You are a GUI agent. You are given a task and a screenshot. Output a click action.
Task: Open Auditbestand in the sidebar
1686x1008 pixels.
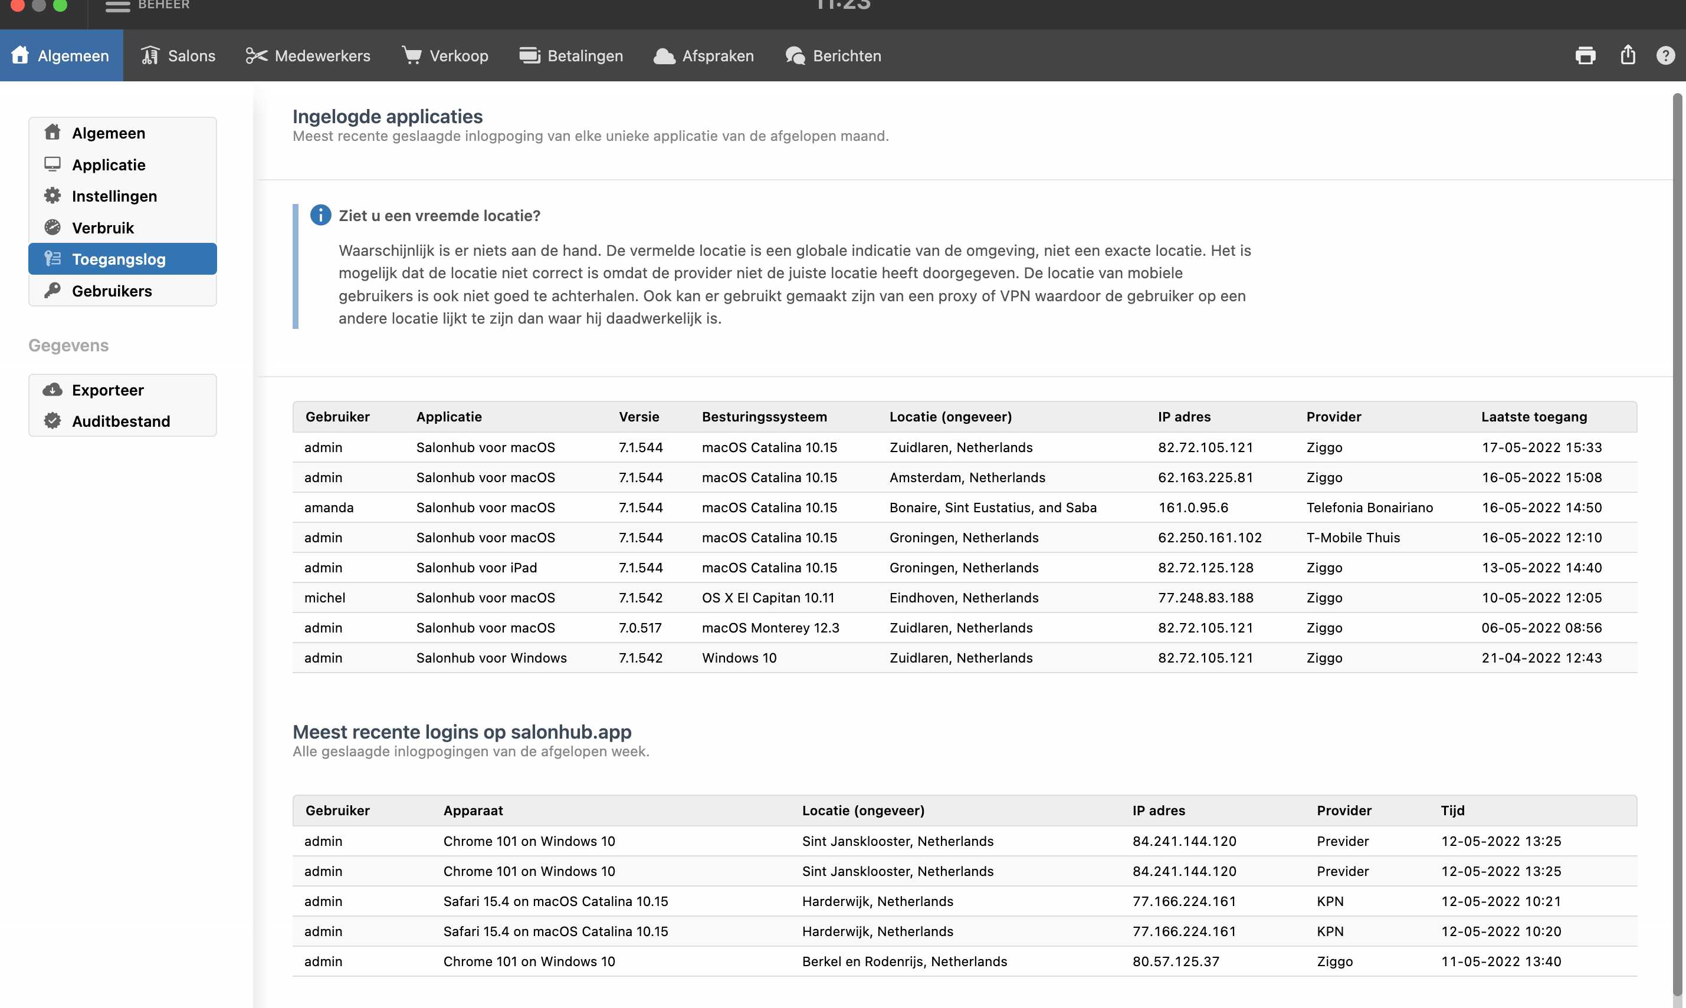121,421
